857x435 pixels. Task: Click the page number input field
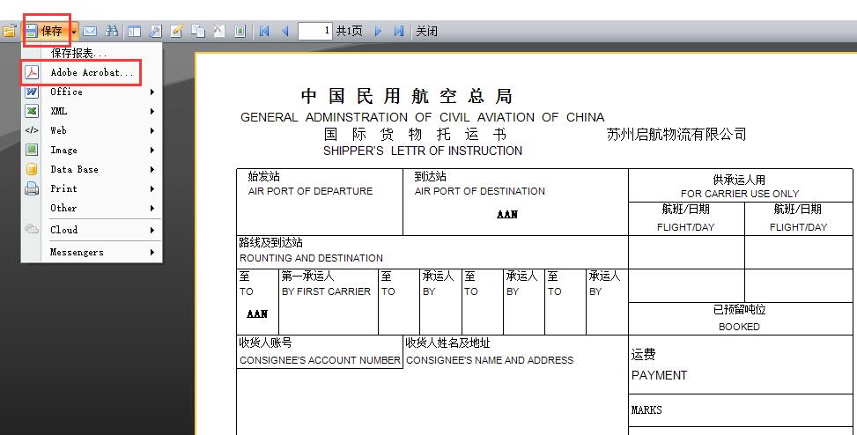coord(314,31)
